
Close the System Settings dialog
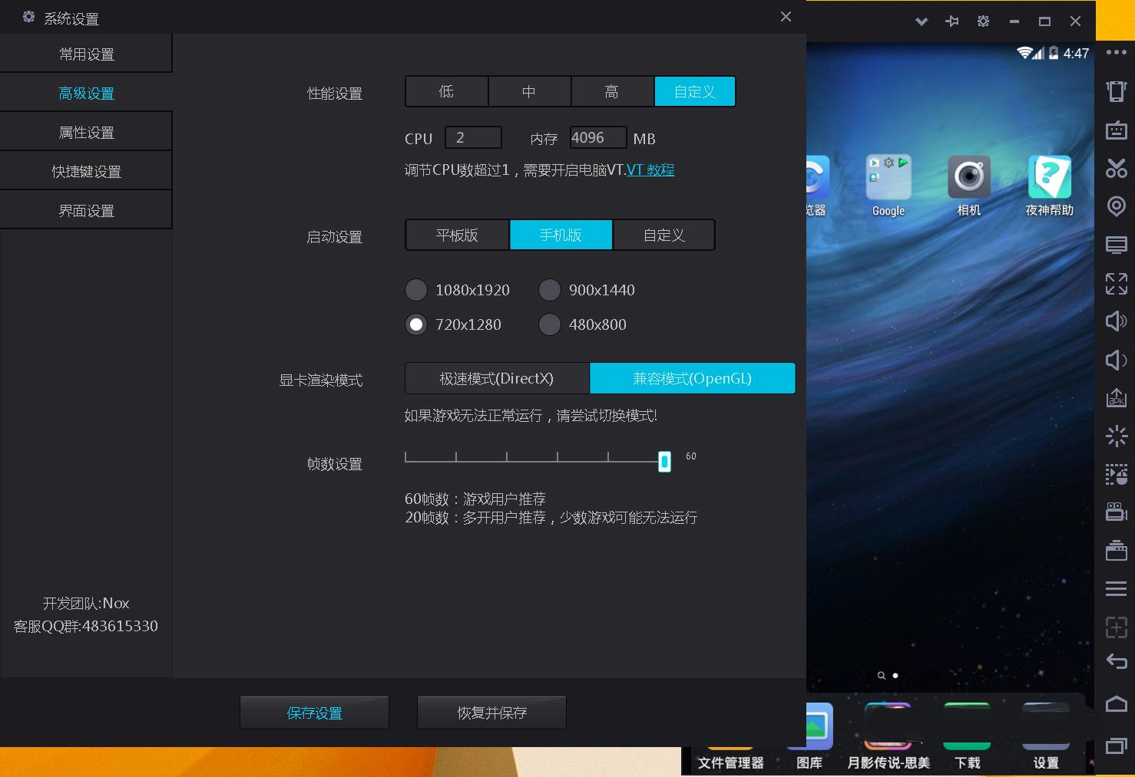tap(786, 16)
